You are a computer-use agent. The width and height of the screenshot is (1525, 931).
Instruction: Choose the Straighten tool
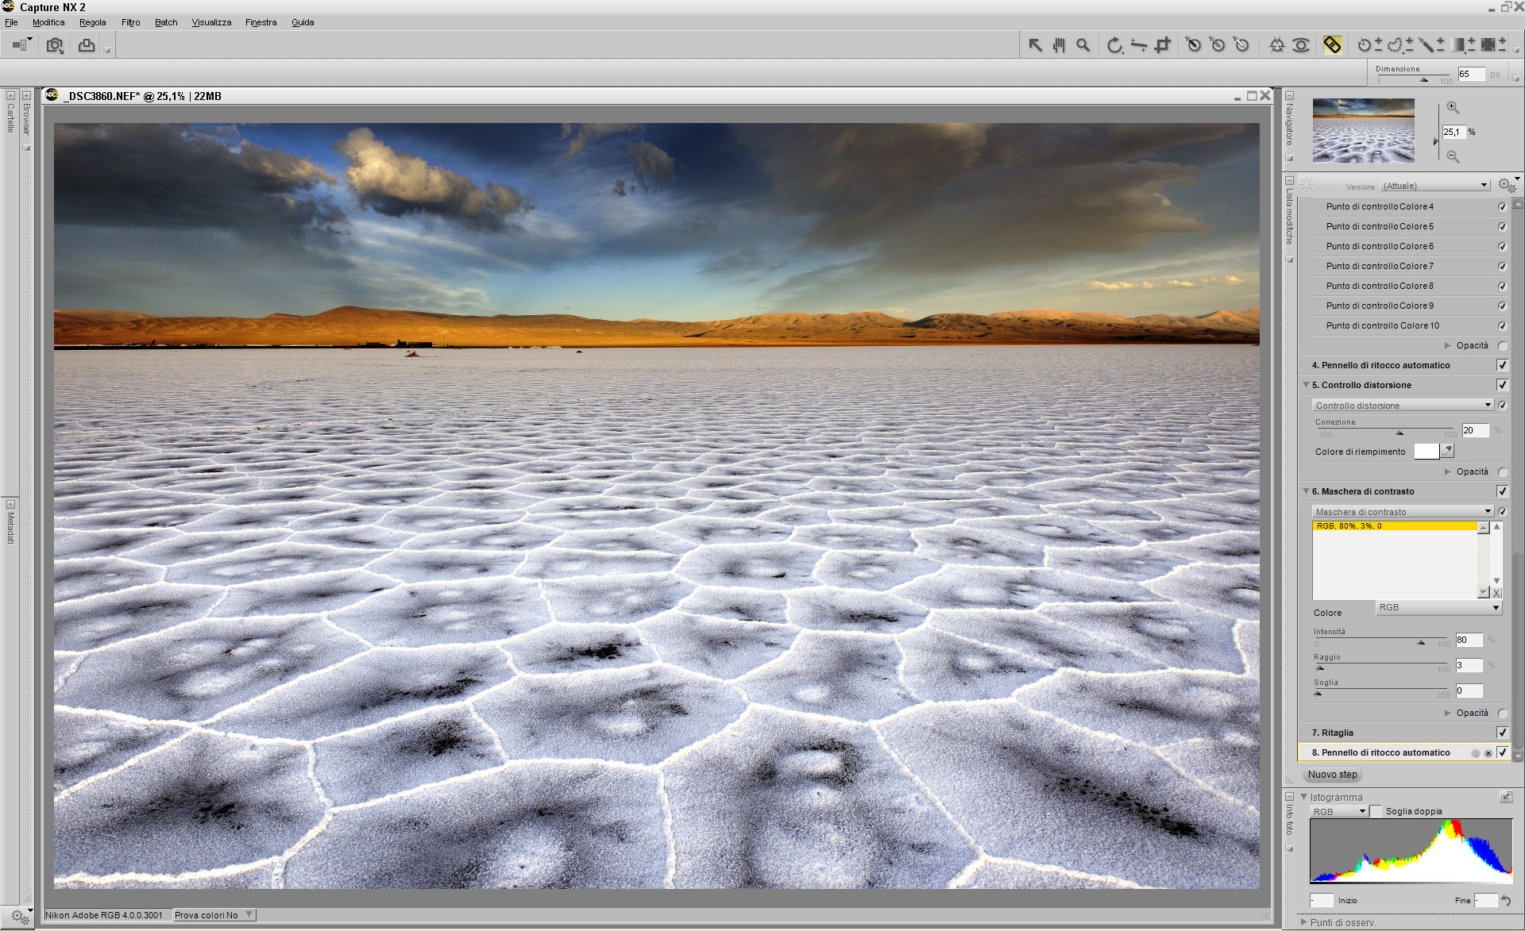pyautogui.click(x=1138, y=45)
